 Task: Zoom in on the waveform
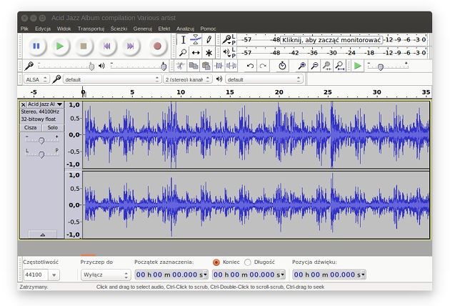301,66
